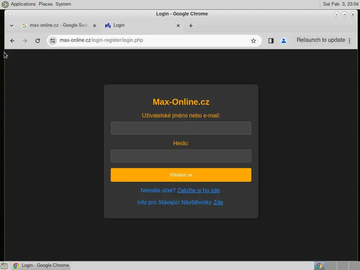Open the Zde info link
This screenshot has width=360, height=270.
coord(218,202)
